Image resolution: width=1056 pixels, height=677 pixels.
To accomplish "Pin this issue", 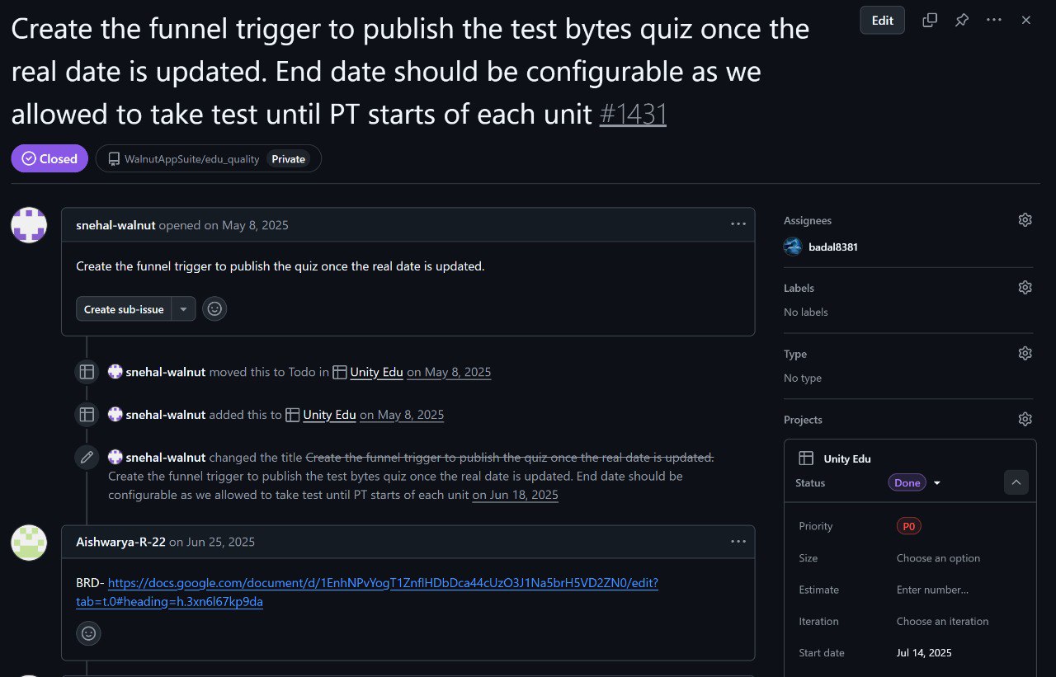I will pyautogui.click(x=961, y=20).
